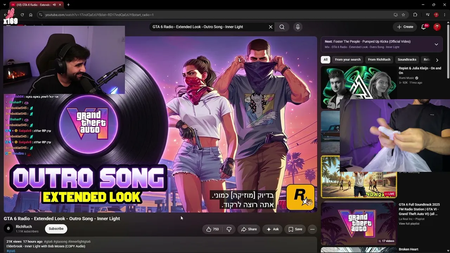
Task: Click the video title below the player
Action: click(62, 219)
